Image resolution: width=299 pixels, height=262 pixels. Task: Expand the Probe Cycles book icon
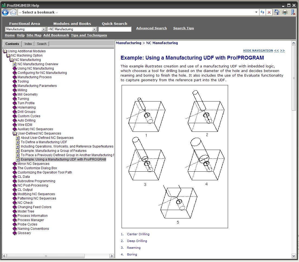click(x=15, y=224)
